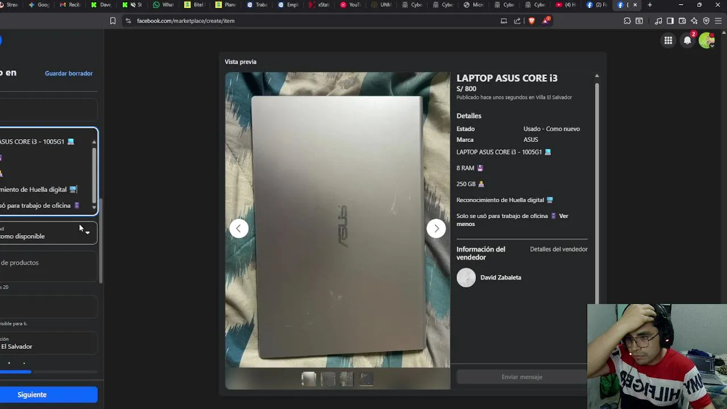Click the price text 'S/ 800'
The height and width of the screenshot is (409, 727).
[466, 89]
